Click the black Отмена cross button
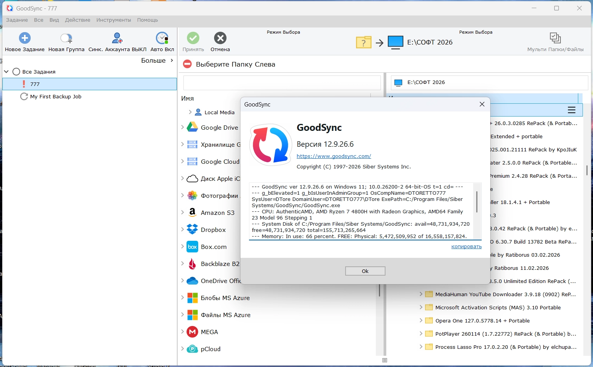The width and height of the screenshot is (593, 367). coord(220,38)
